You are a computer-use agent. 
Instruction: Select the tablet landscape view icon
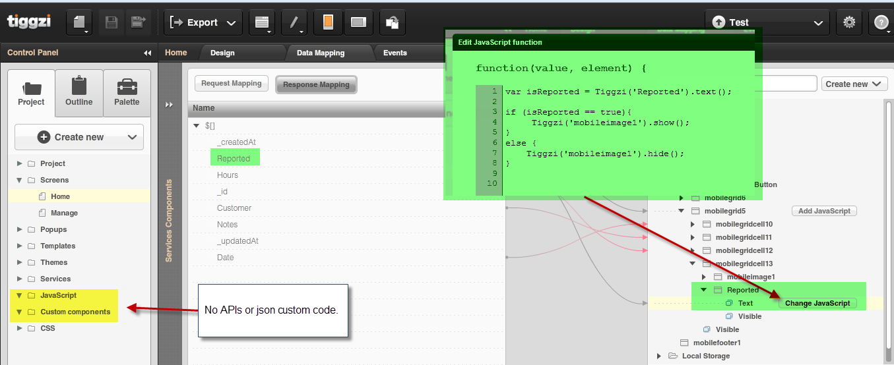[358, 22]
